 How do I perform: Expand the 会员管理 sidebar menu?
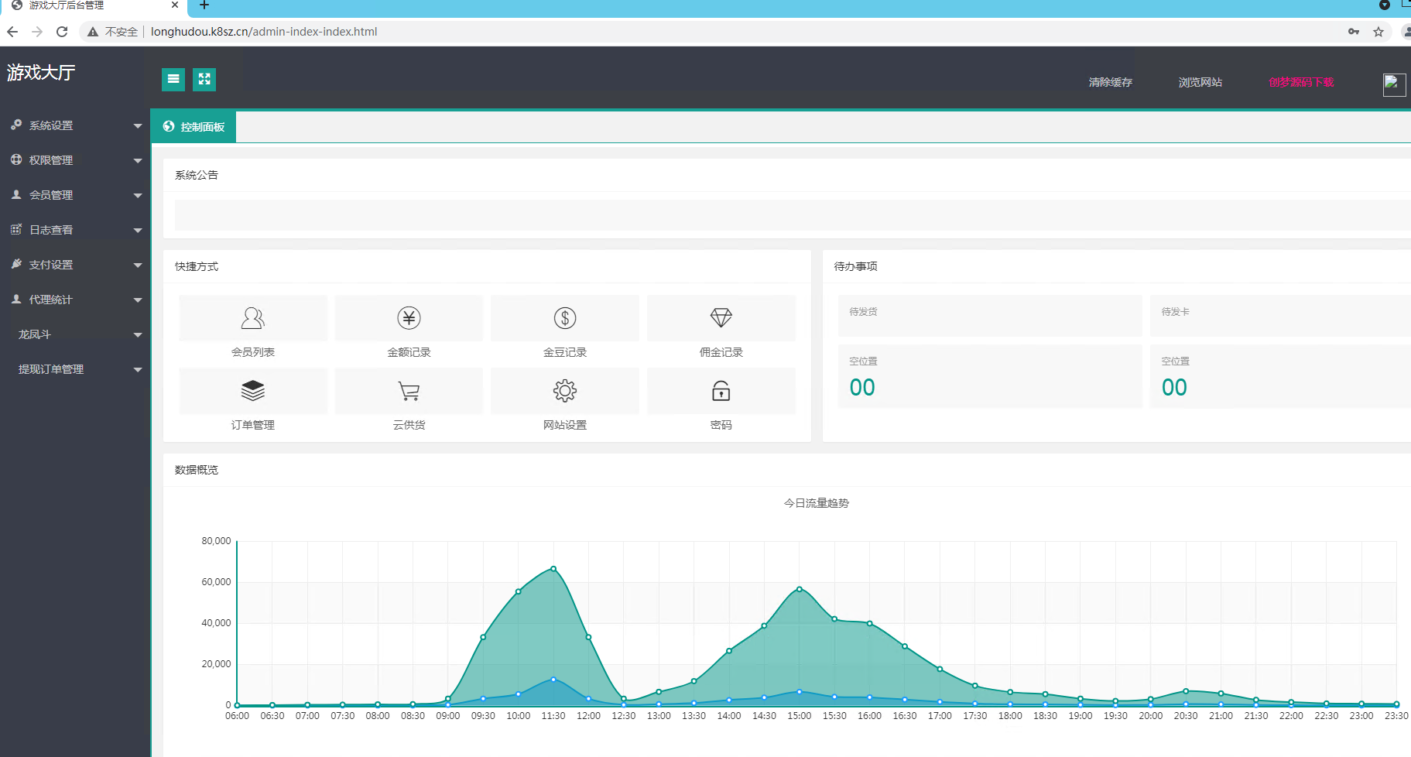tap(74, 195)
